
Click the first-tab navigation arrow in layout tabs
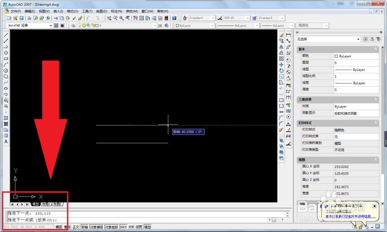(12, 204)
